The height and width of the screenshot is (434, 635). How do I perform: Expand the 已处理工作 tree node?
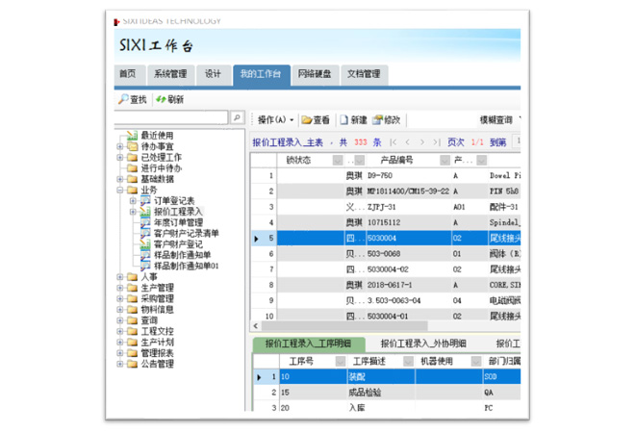click(120, 157)
